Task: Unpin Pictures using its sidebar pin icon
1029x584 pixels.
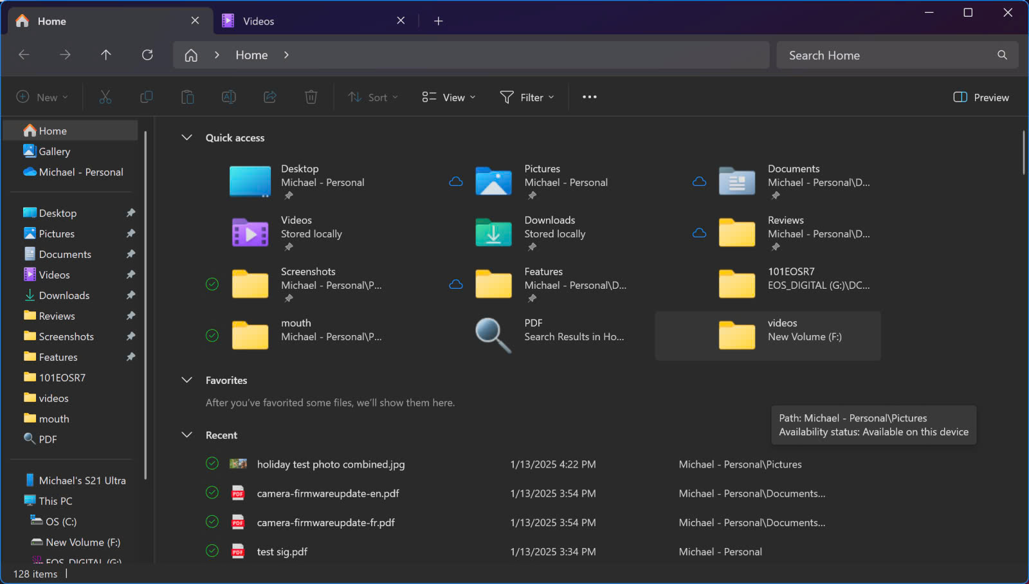Action: point(131,233)
